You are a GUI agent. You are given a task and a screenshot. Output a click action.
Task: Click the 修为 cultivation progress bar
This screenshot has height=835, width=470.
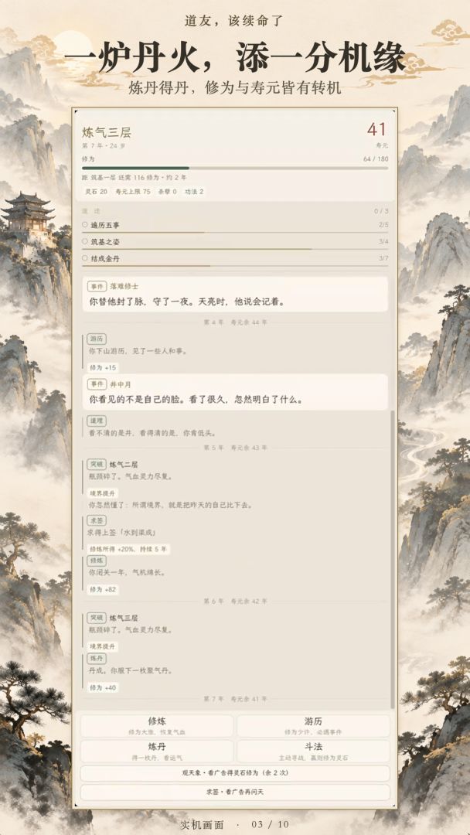point(235,168)
